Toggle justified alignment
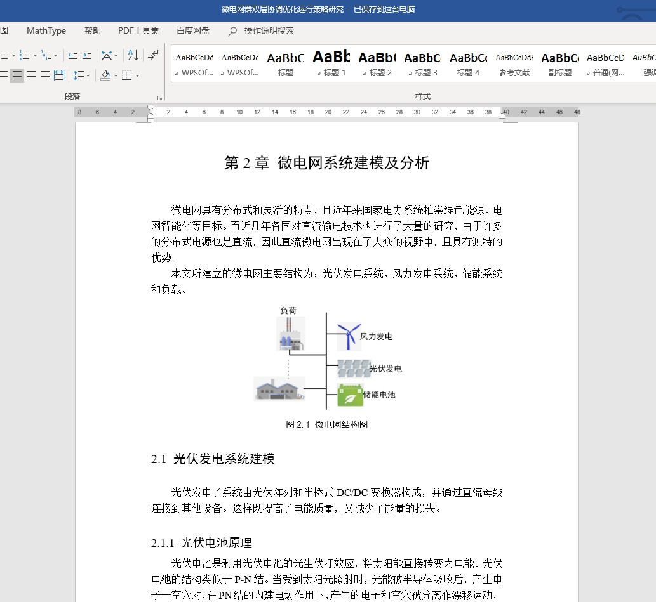The image size is (656, 602). click(44, 75)
